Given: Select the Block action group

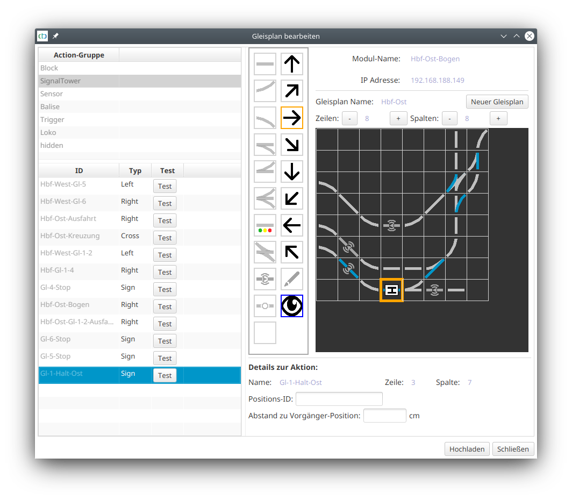Looking at the screenshot, I should point(49,68).
